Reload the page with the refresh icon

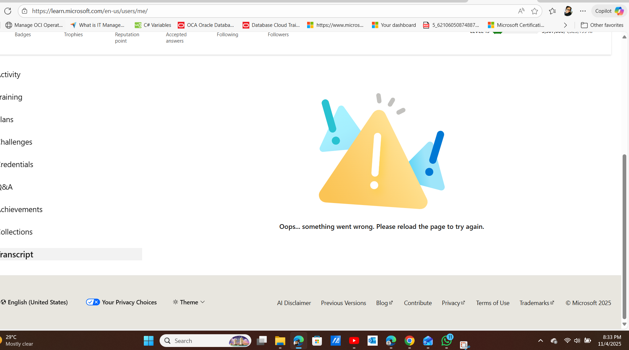pyautogui.click(x=8, y=11)
